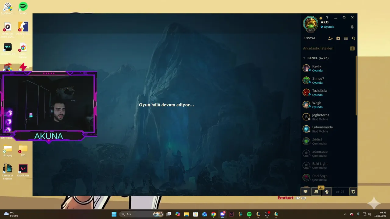Collapse the GENEL friends group

316,58
